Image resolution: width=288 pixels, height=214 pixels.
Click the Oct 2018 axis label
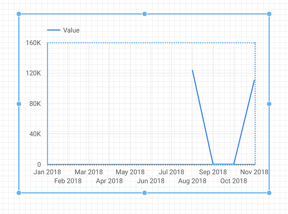pos(234,181)
